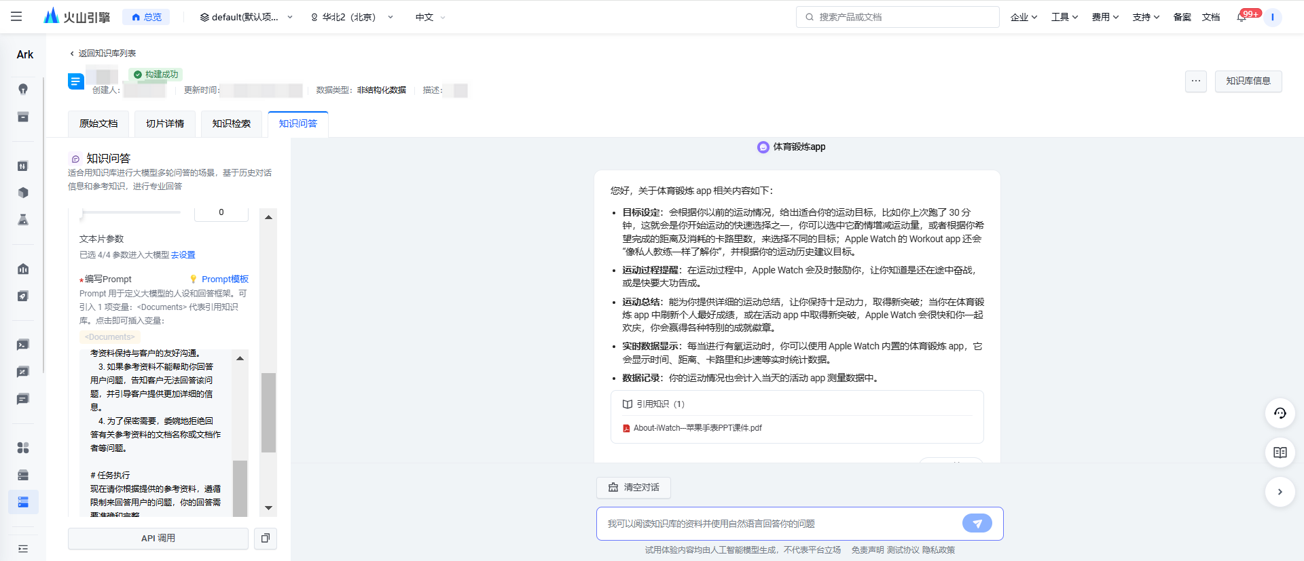Viewport: 1304px width, 561px height.
Task: Click the copy icon beside API 调用
Action: tap(266, 538)
